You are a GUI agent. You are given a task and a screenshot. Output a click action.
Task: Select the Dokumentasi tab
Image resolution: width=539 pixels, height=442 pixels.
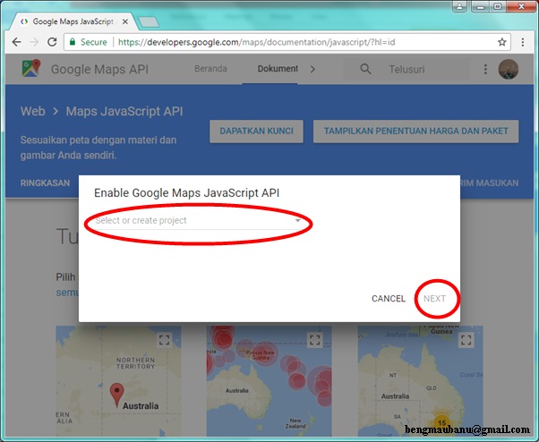(278, 69)
